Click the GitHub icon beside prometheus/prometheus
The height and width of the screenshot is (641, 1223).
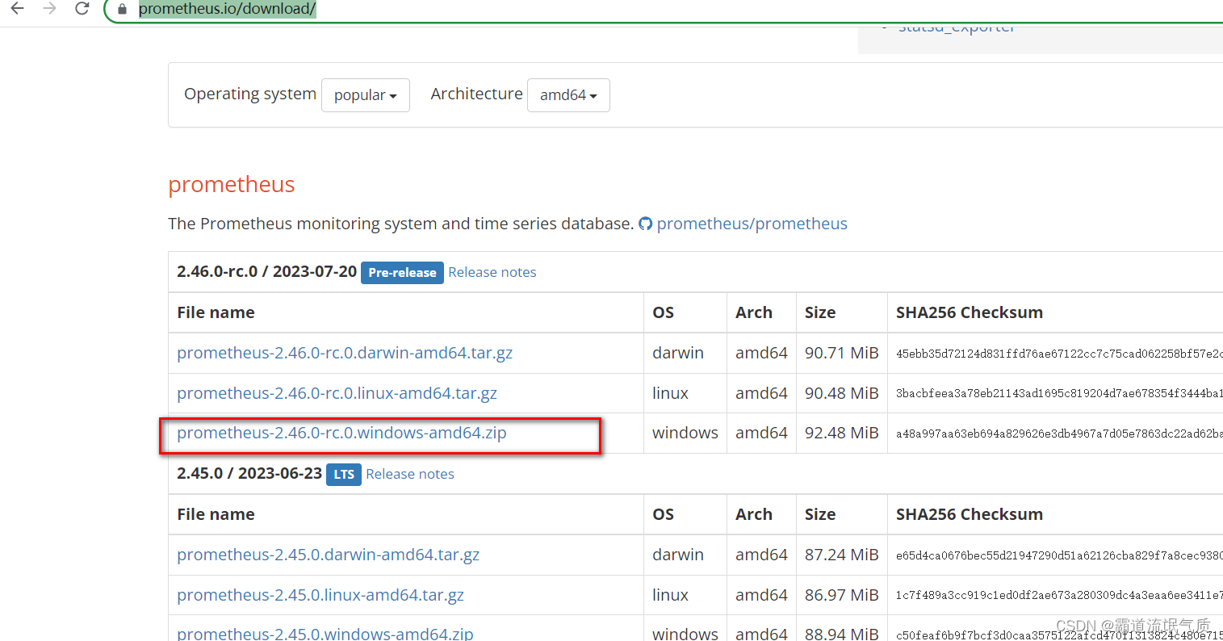645,224
